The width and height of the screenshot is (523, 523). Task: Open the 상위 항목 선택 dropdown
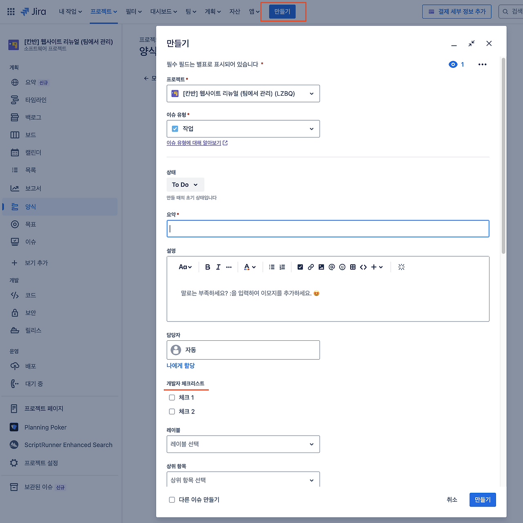pyautogui.click(x=243, y=480)
